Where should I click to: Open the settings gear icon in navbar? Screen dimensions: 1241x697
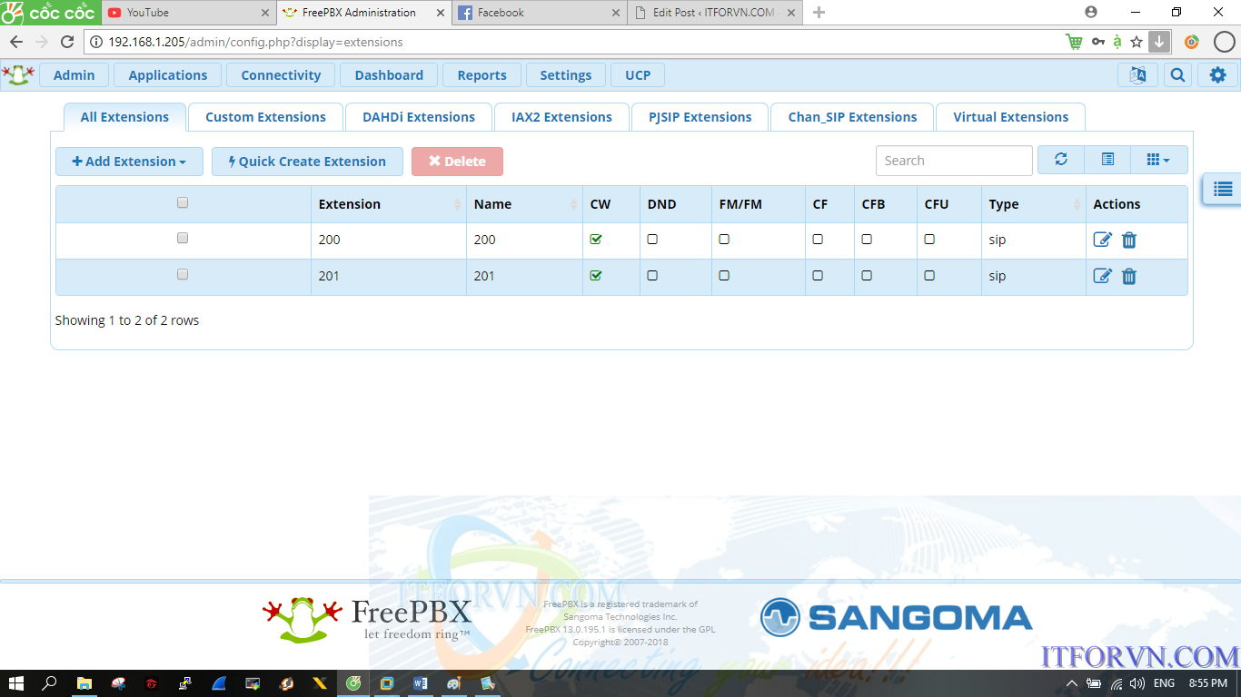click(1217, 75)
